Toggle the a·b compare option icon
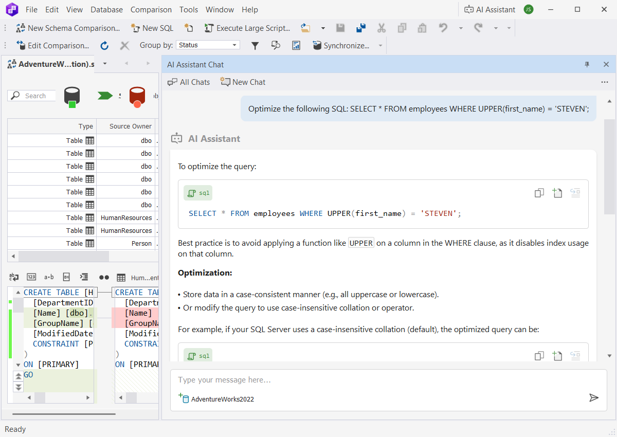The height and width of the screenshot is (437, 617). [x=49, y=277]
